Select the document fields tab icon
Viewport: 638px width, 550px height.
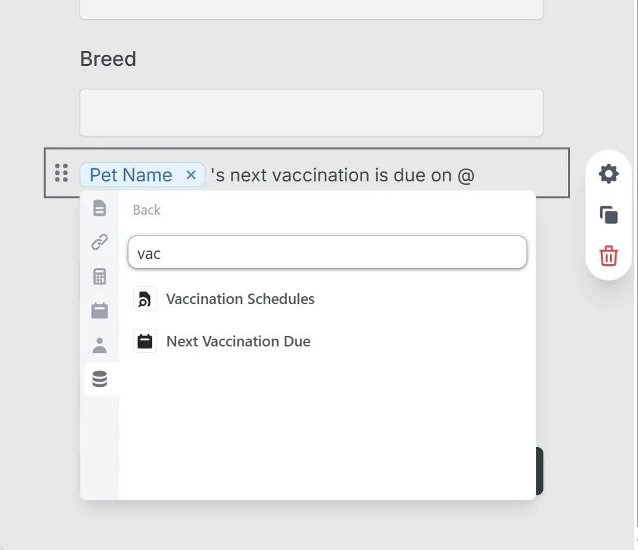coord(99,207)
